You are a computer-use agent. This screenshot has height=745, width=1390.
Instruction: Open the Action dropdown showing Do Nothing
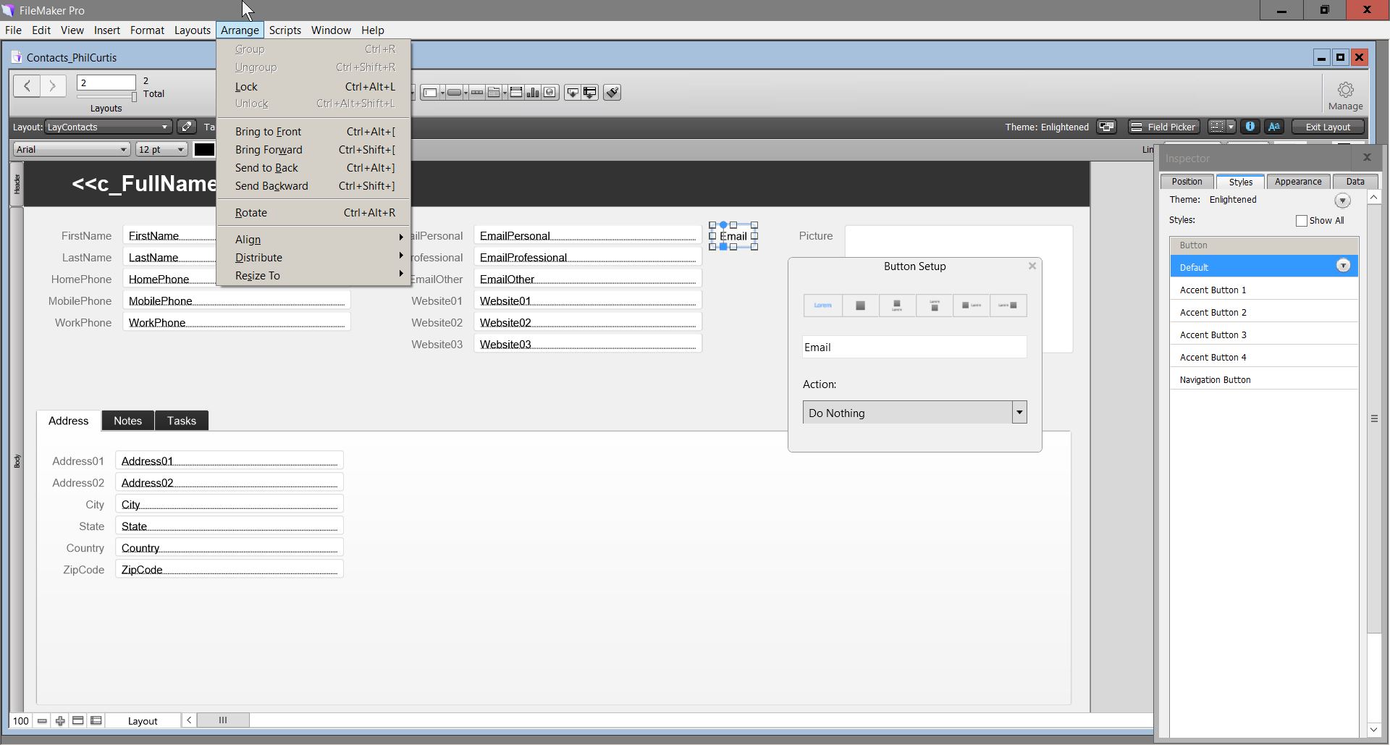914,413
